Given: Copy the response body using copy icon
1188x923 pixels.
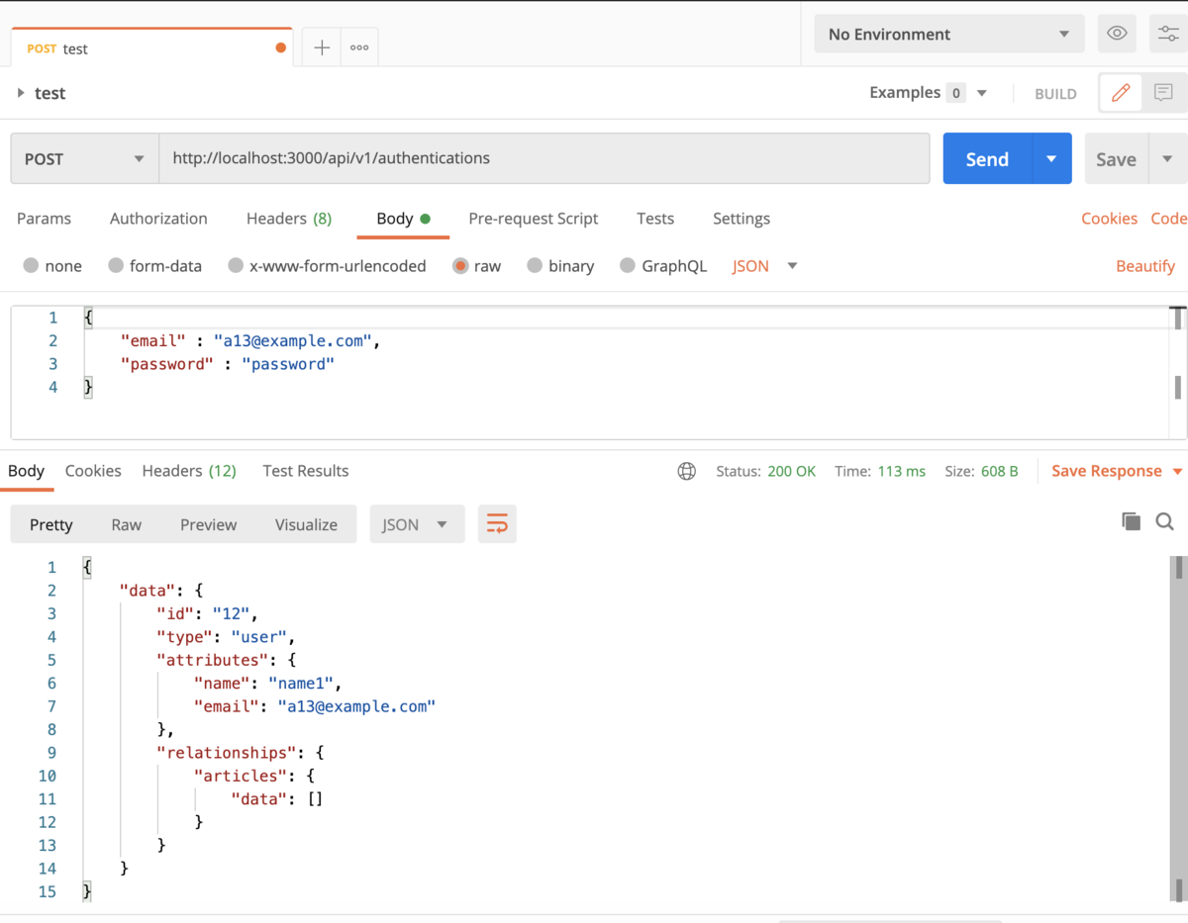Looking at the screenshot, I should [1131, 520].
